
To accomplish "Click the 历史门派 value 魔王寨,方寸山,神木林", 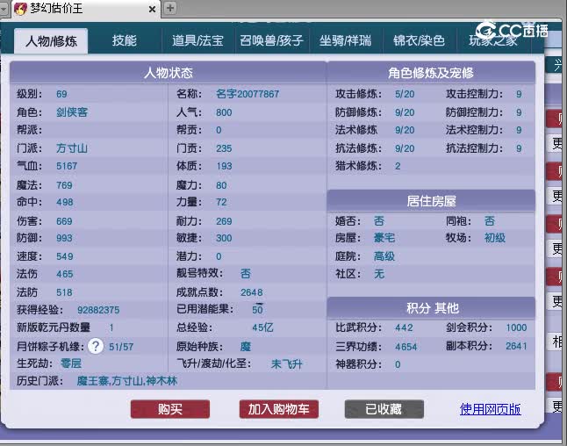I will (127, 381).
